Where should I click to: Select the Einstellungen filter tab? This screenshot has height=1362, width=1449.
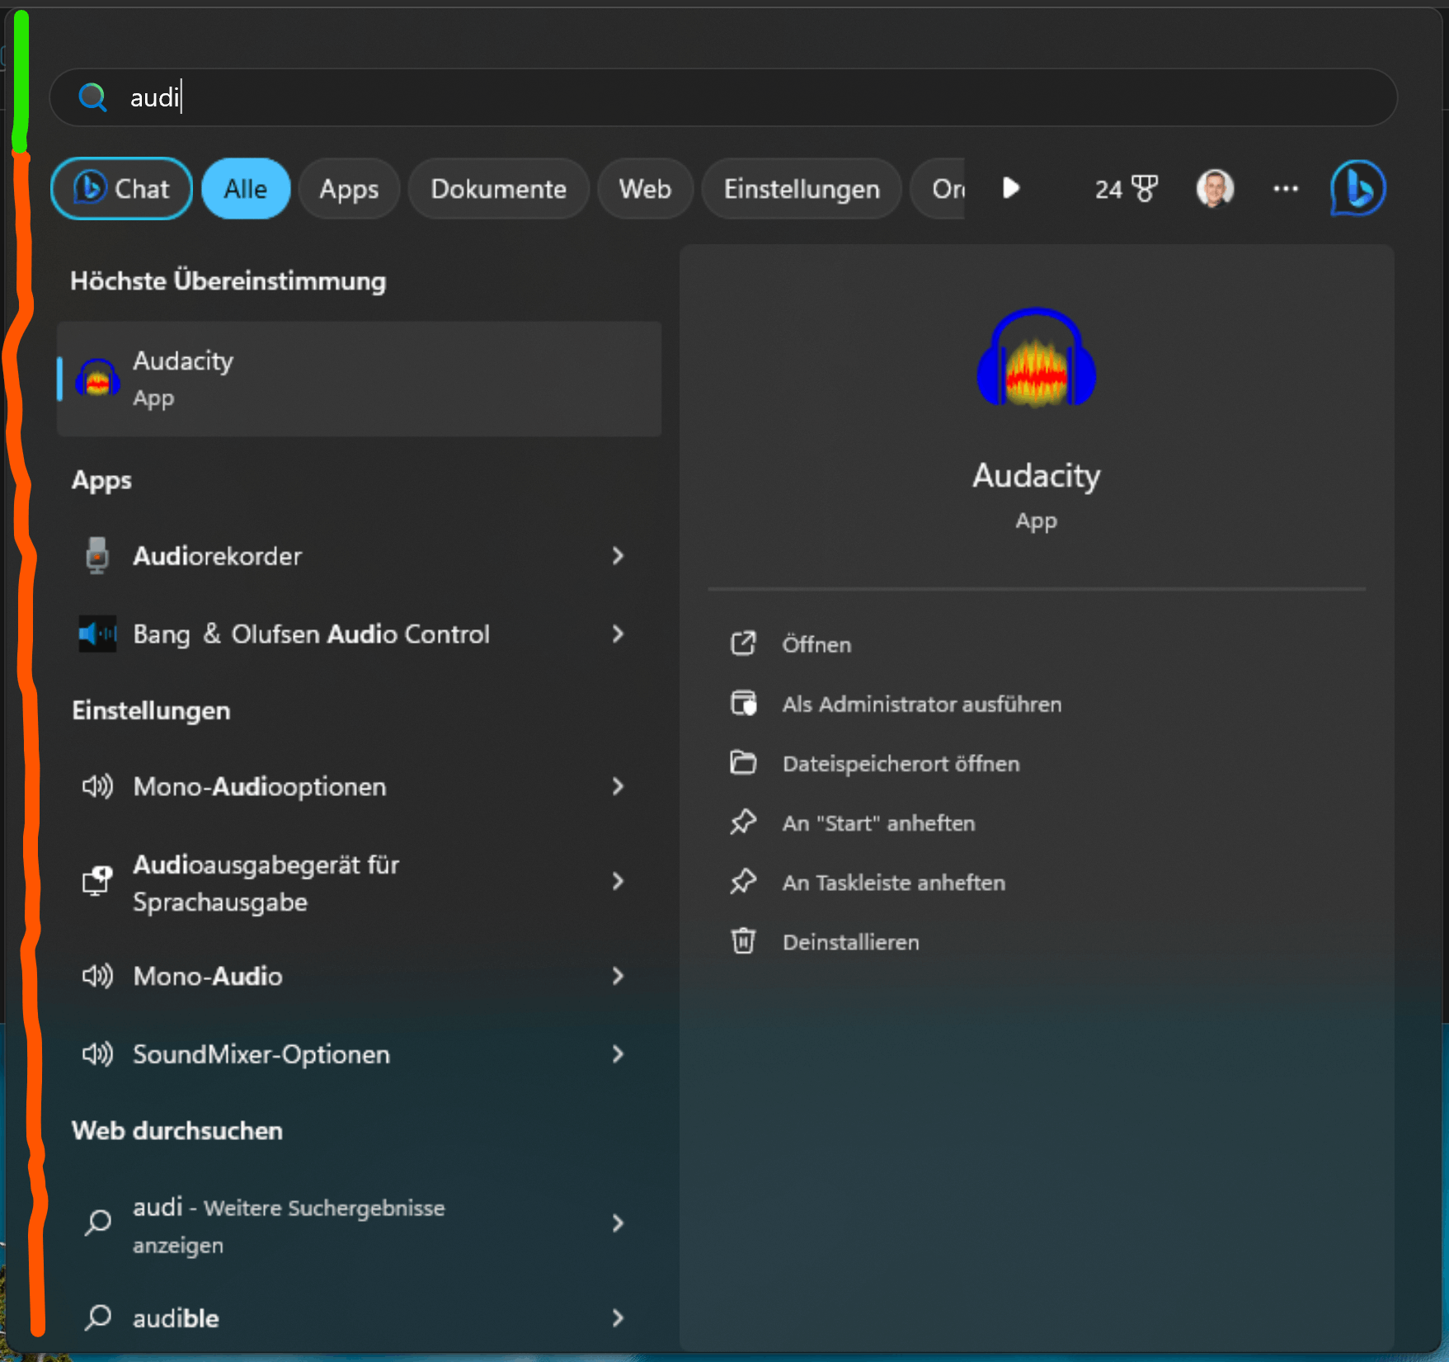pos(802,188)
